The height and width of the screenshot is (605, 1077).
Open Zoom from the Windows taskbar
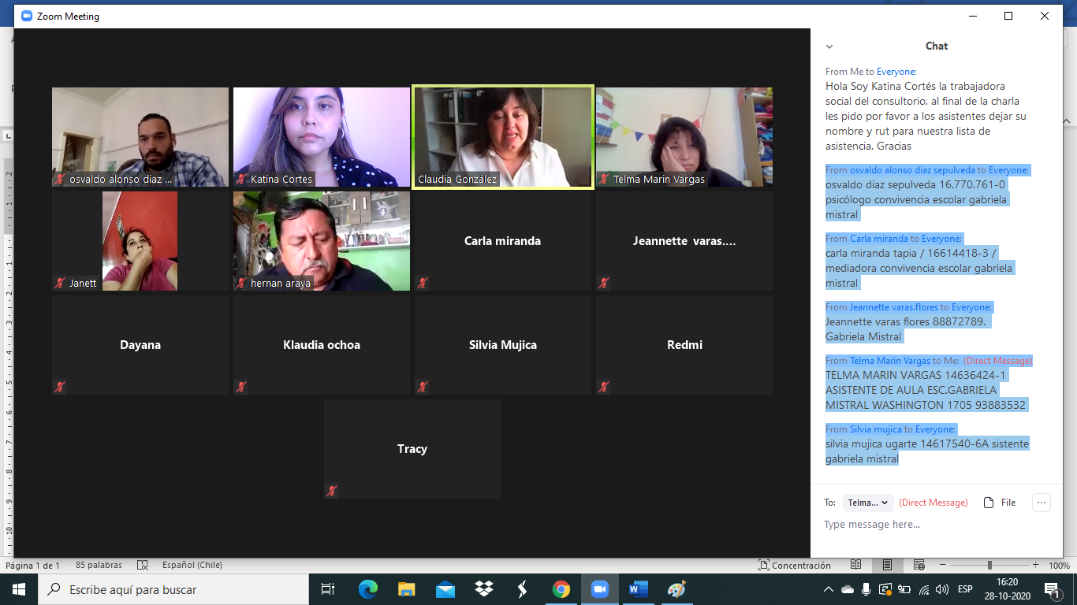(x=599, y=589)
